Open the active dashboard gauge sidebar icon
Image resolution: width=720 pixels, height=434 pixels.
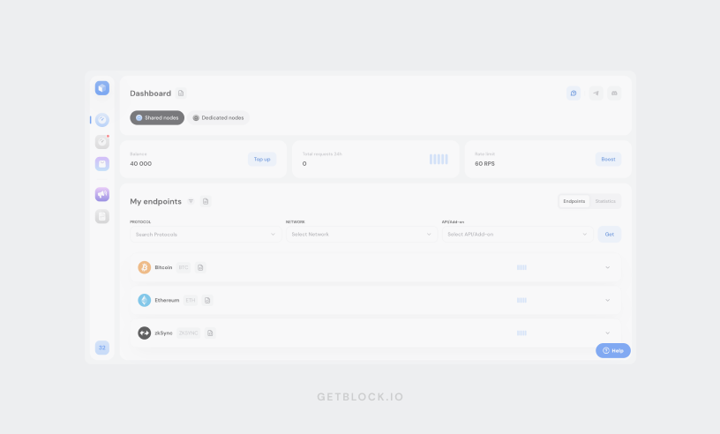click(102, 120)
